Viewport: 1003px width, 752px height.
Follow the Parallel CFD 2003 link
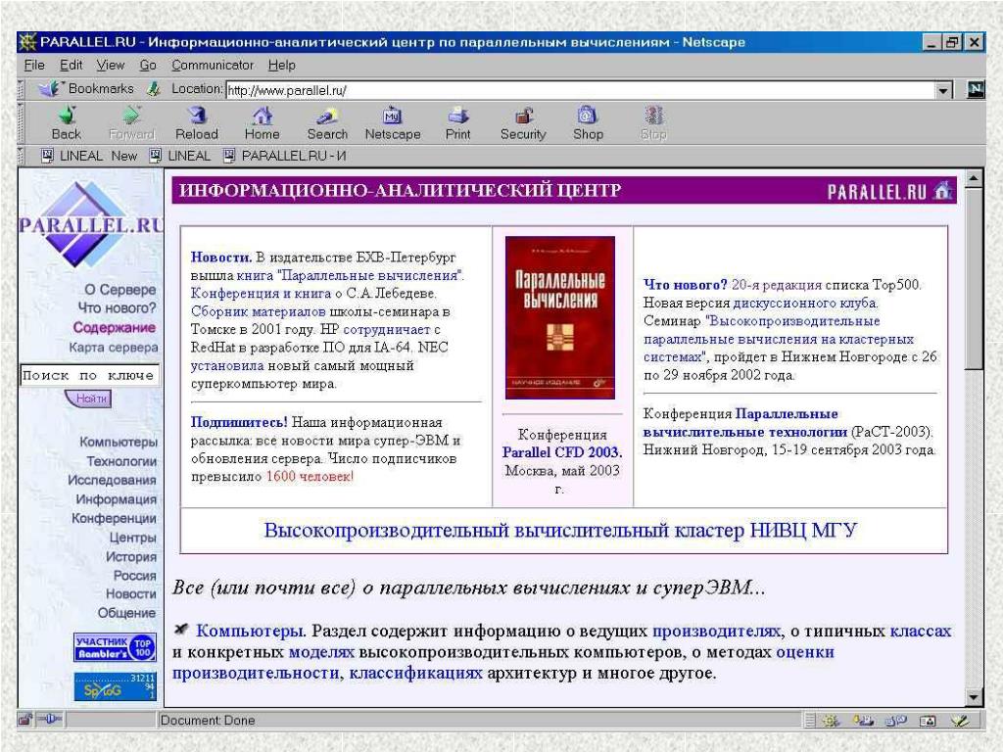(561, 452)
